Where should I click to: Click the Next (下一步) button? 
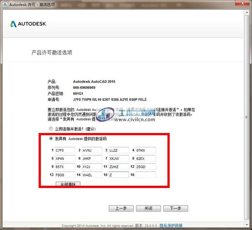click(176, 208)
